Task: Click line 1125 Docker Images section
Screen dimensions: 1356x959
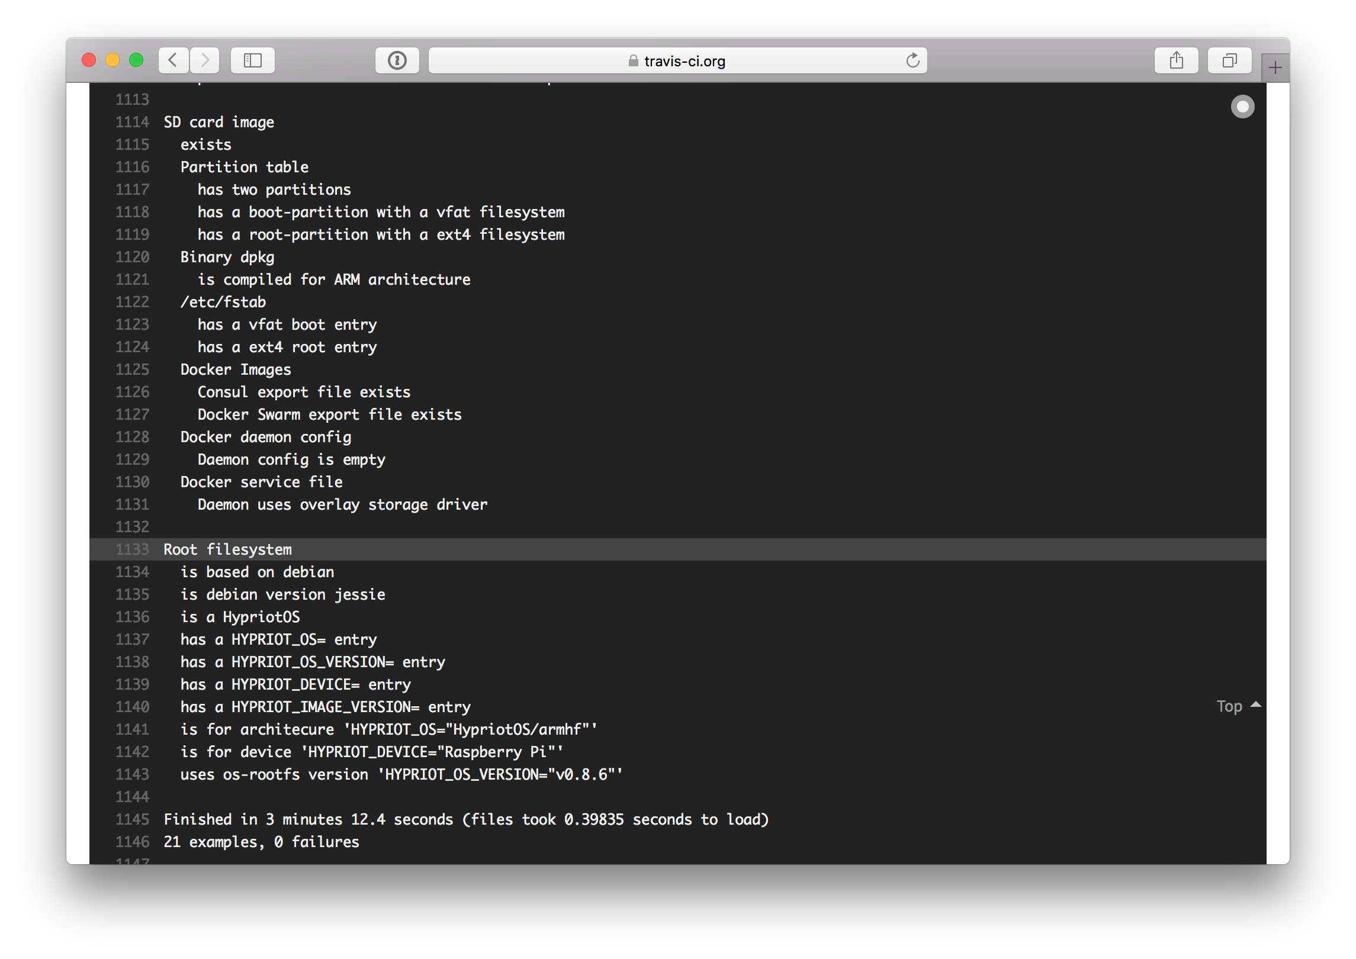Action: point(235,369)
